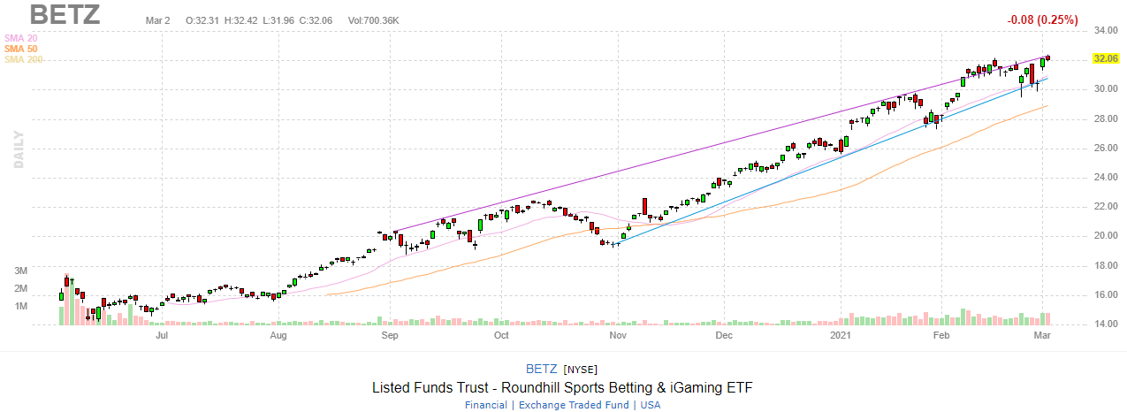
Task: Click the Oct axis label
Action: click(501, 336)
